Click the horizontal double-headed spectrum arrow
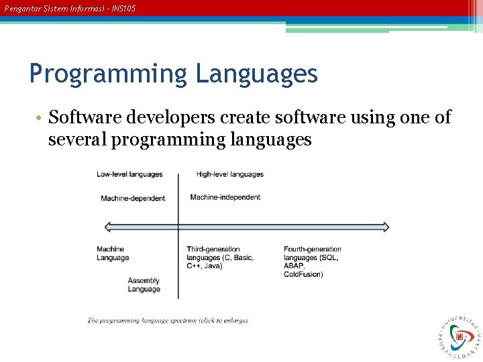Image resolution: width=483 pixels, height=362 pixels. click(x=247, y=227)
